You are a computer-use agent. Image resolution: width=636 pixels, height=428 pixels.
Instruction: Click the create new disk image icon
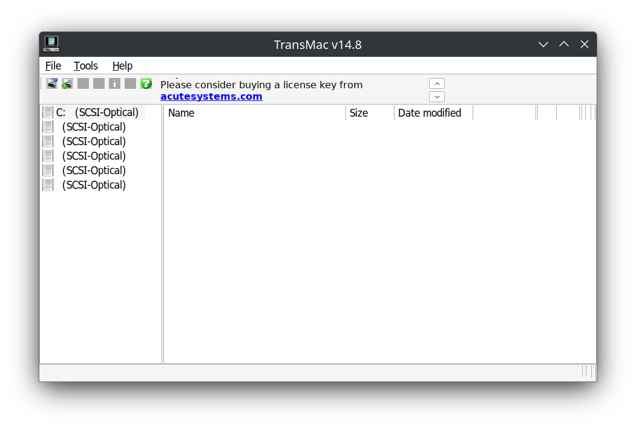[67, 83]
